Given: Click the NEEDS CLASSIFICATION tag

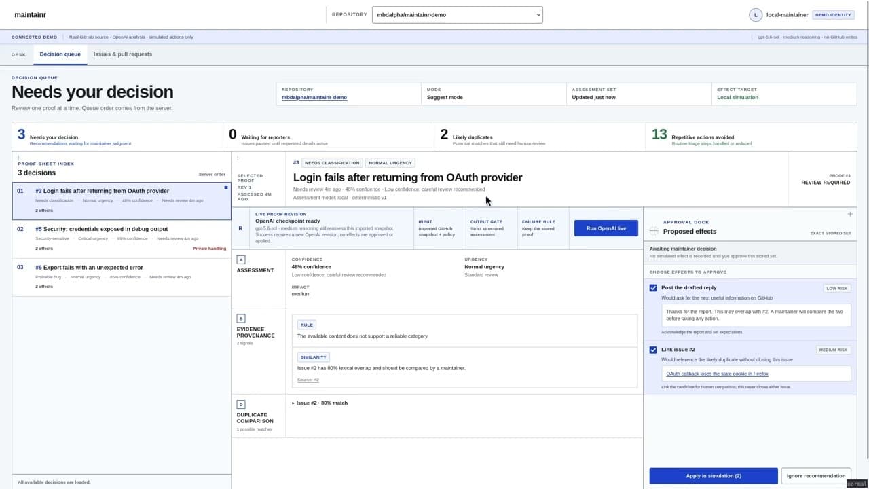Looking at the screenshot, I should click(332, 163).
